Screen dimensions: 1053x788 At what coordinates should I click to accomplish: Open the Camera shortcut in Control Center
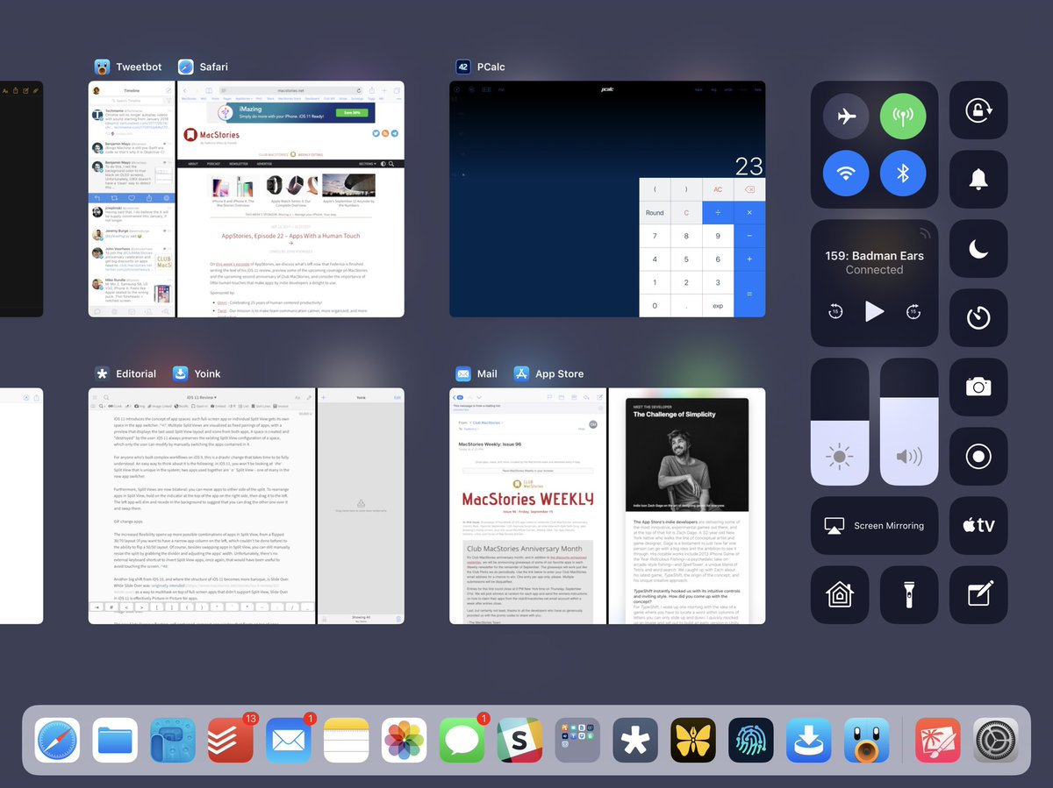(978, 387)
